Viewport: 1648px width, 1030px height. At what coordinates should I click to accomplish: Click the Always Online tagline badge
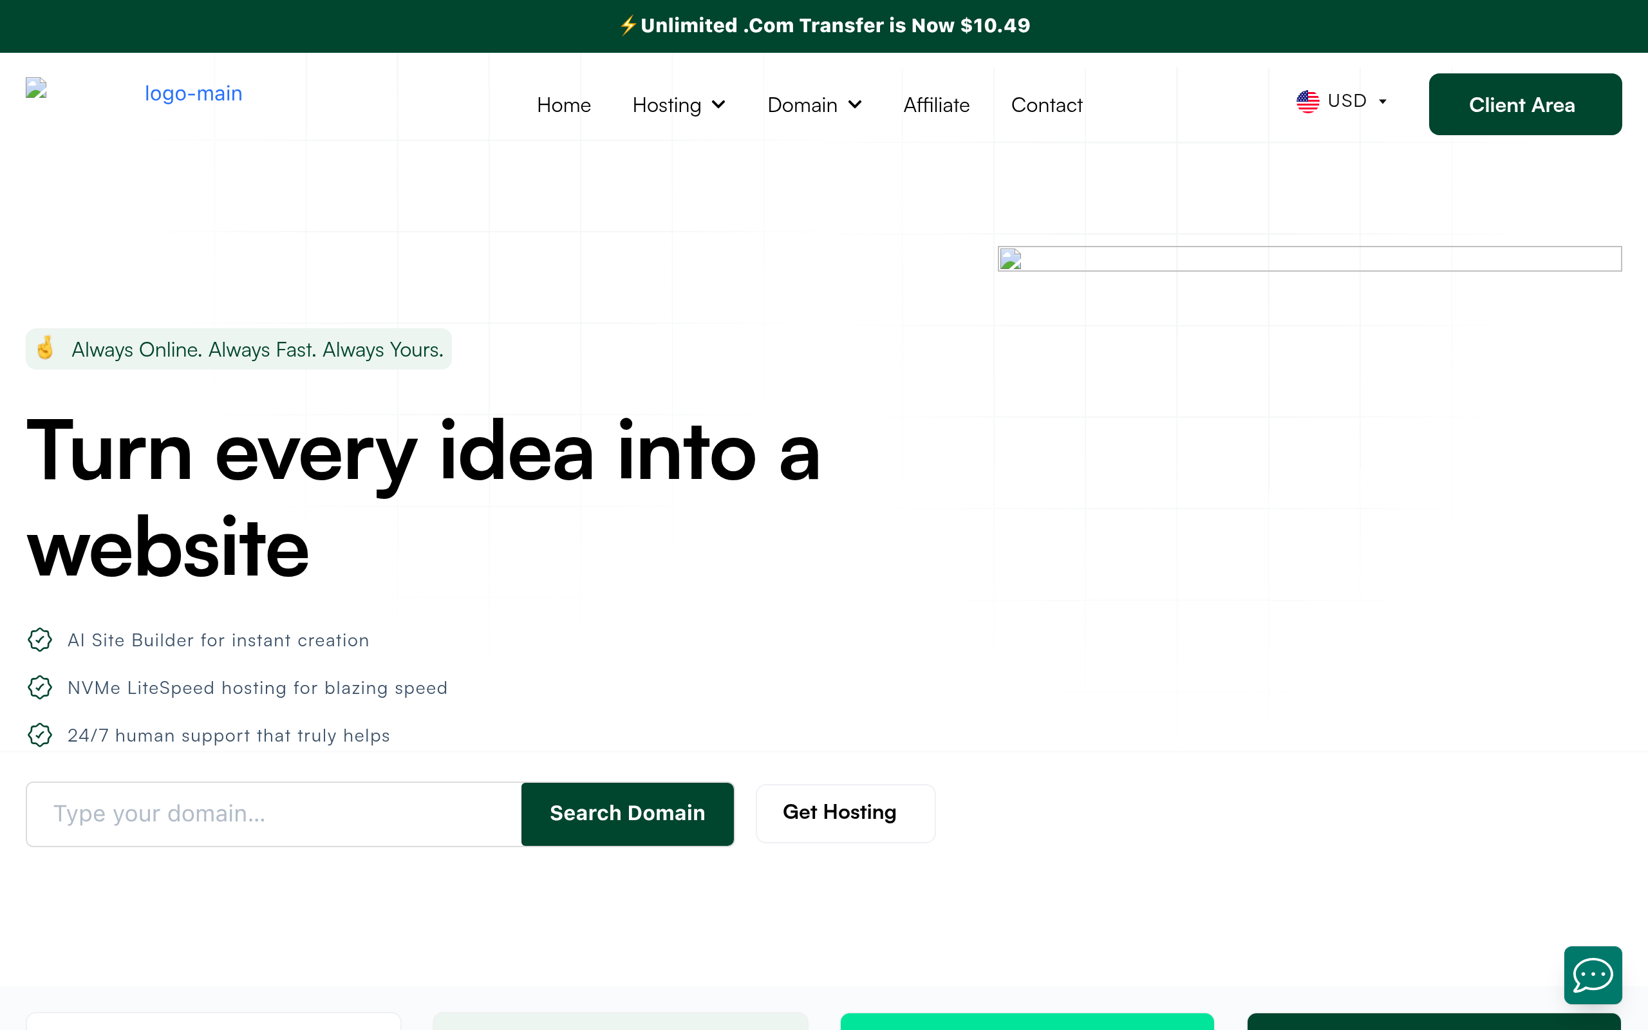pos(238,349)
